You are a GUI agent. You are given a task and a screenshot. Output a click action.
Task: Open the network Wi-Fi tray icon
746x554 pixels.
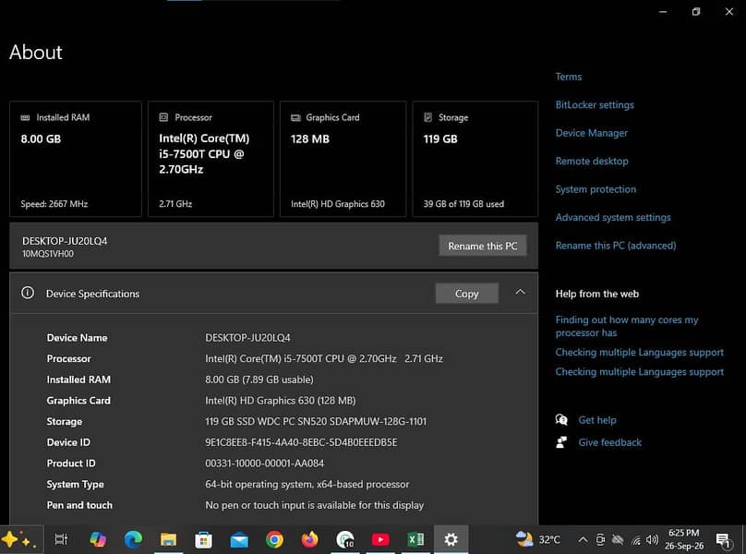[x=635, y=540]
